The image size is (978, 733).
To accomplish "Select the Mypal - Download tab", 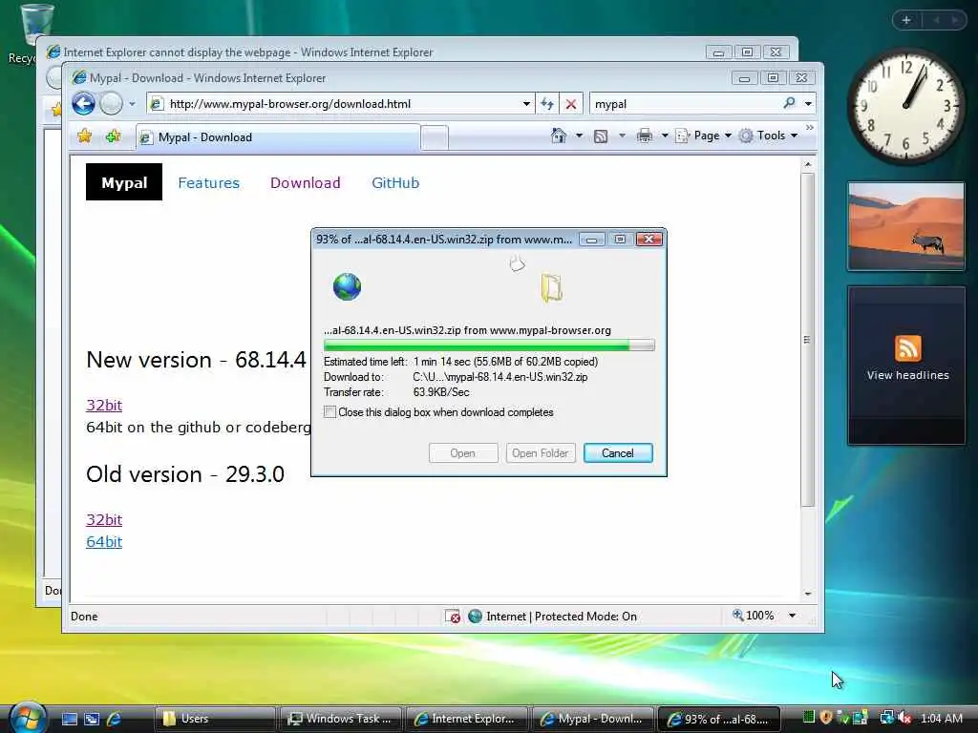I will coord(278,137).
